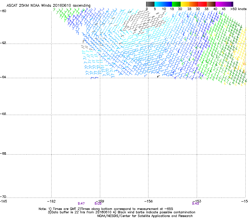Click the 'Times are GMT' note line

pos(106,209)
